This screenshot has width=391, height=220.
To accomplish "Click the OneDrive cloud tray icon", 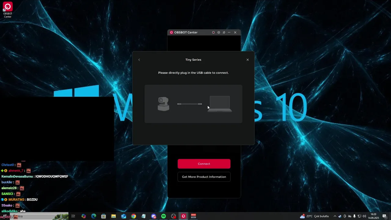I will click(350, 216).
